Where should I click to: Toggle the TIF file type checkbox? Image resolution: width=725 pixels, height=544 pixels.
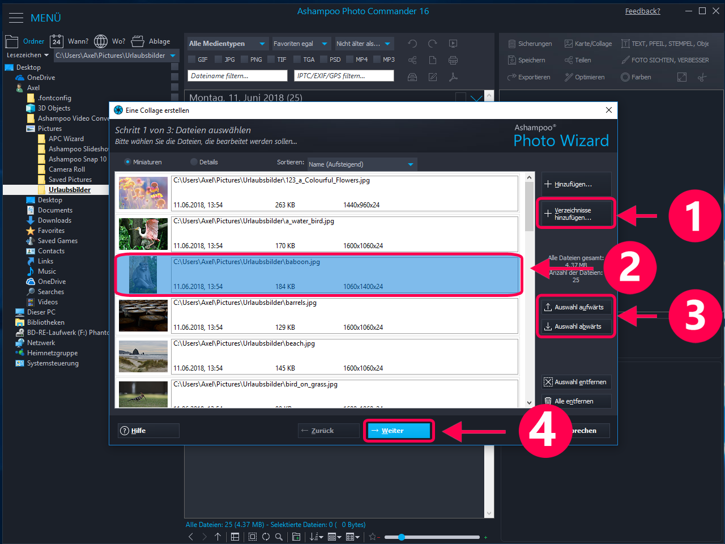[271, 59]
